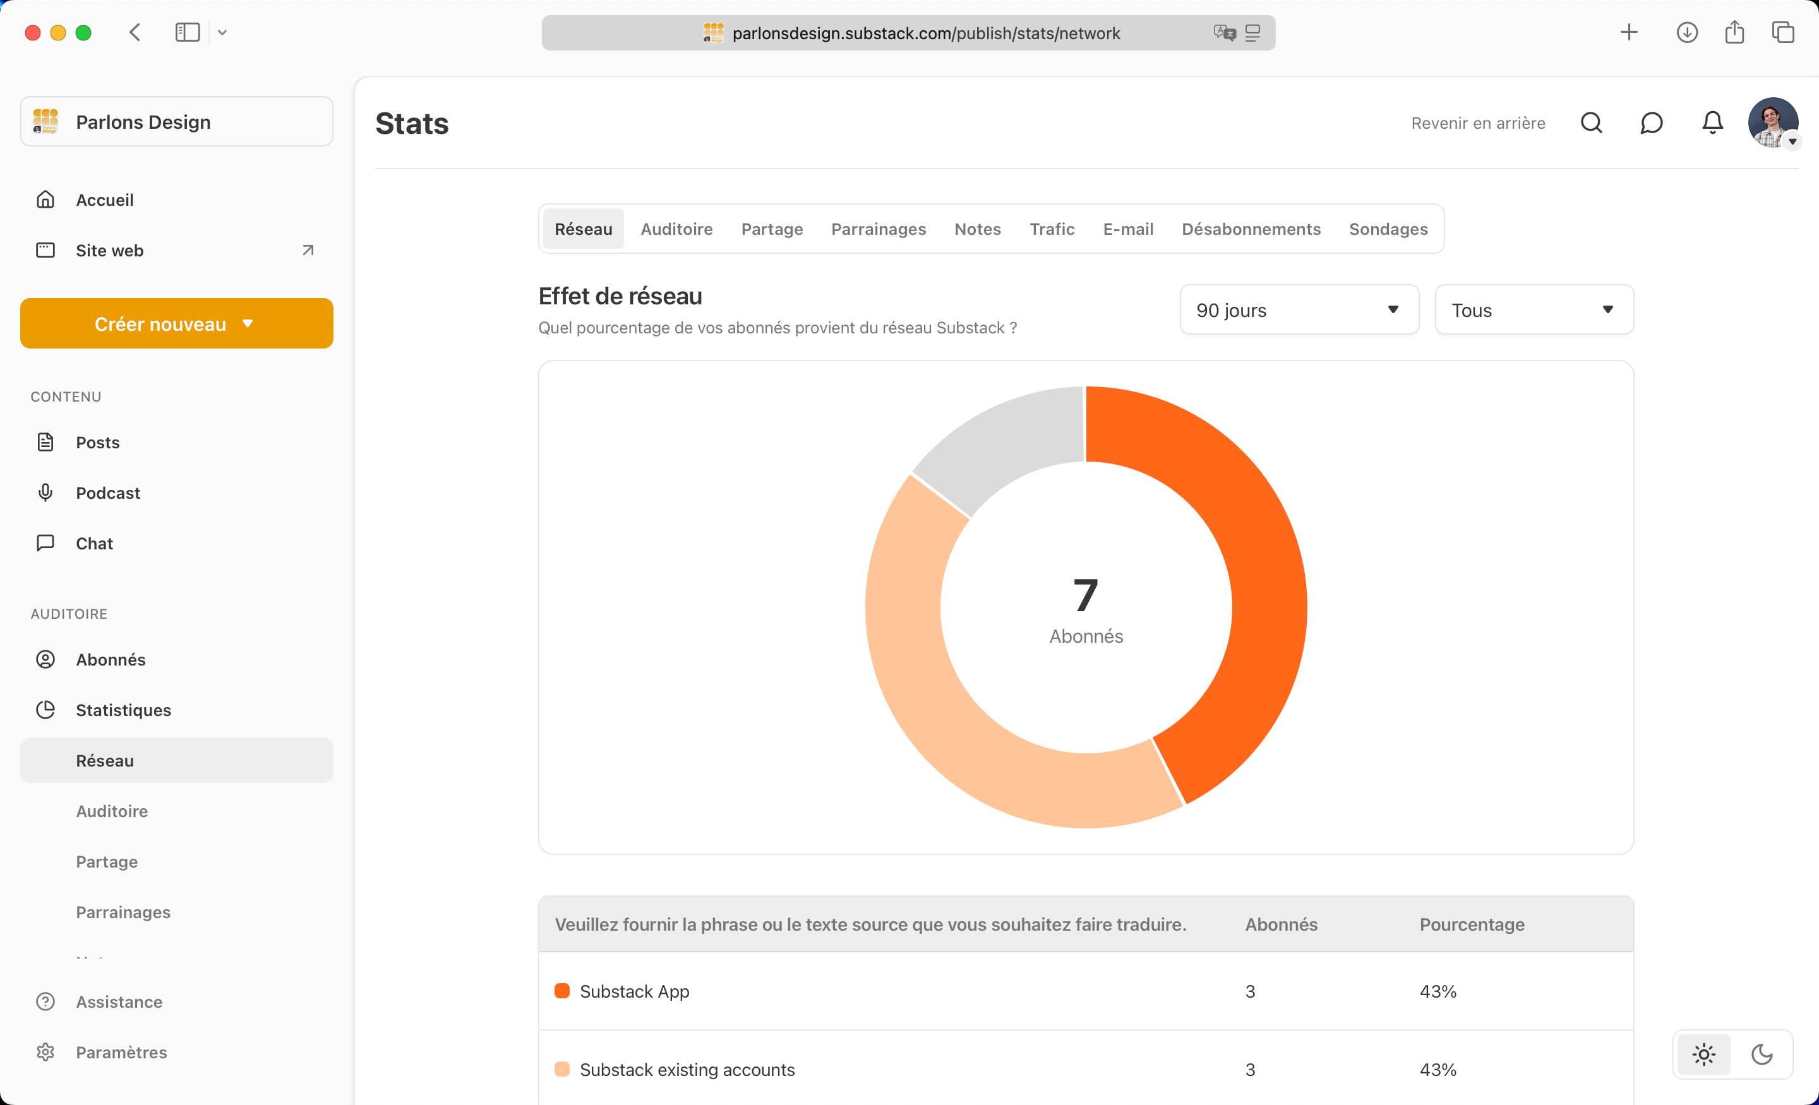Open messages via header chat bubble icon
The height and width of the screenshot is (1105, 1819).
1652,122
